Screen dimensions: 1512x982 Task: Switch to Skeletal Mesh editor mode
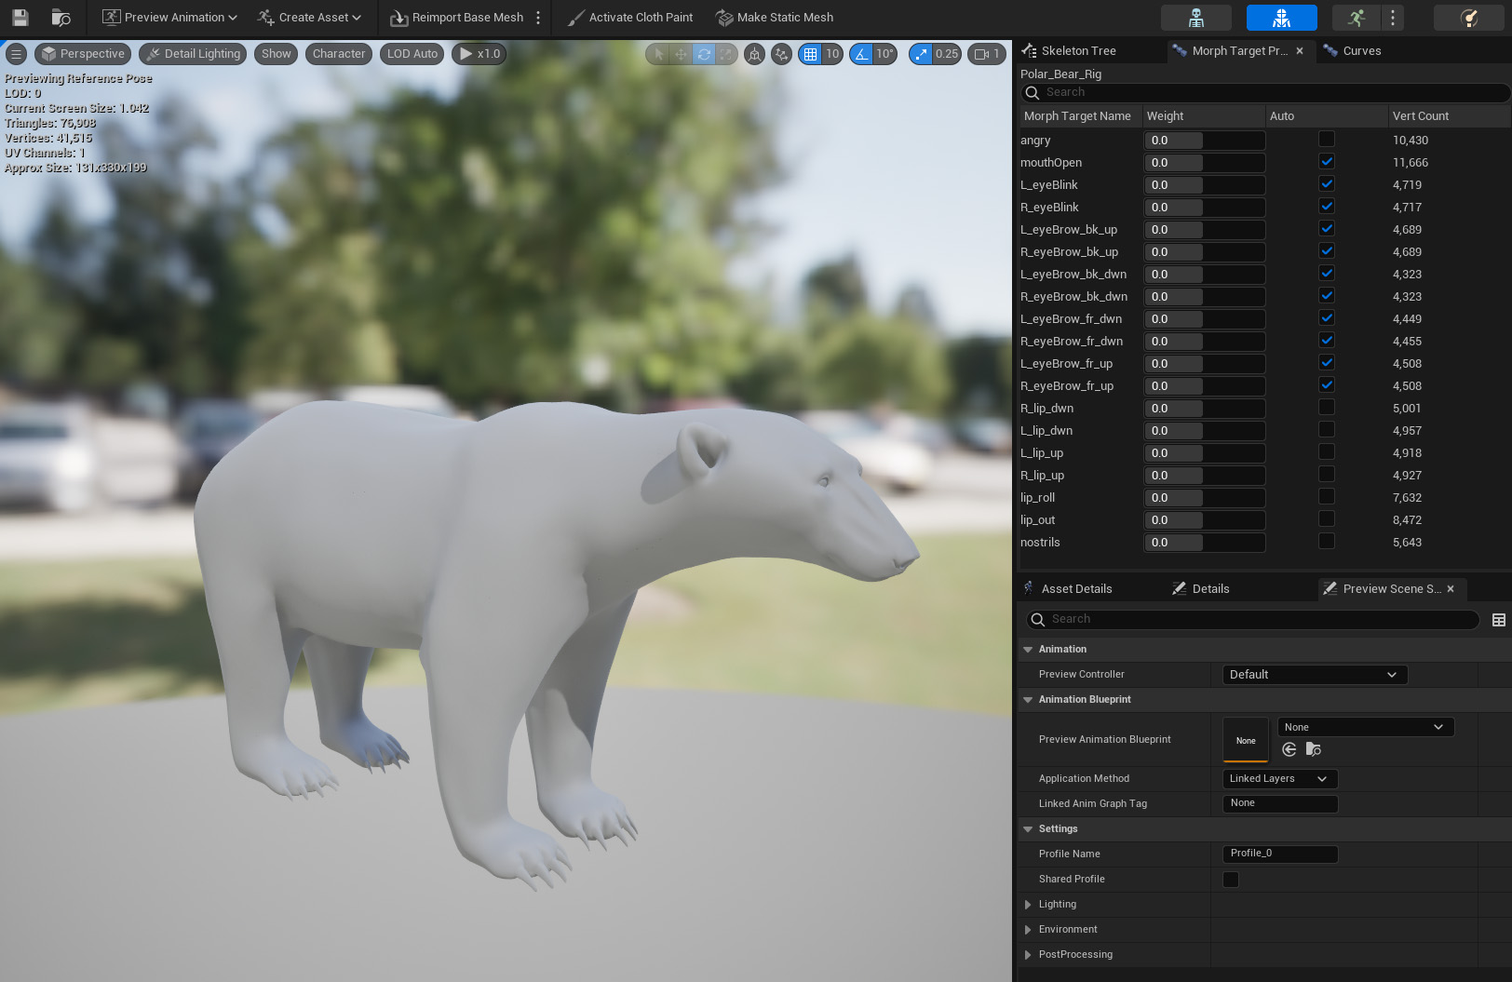point(1282,18)
